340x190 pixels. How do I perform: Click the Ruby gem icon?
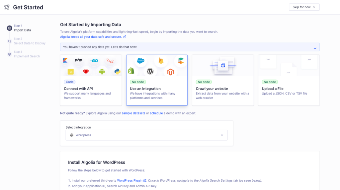[x=86, y=72]
